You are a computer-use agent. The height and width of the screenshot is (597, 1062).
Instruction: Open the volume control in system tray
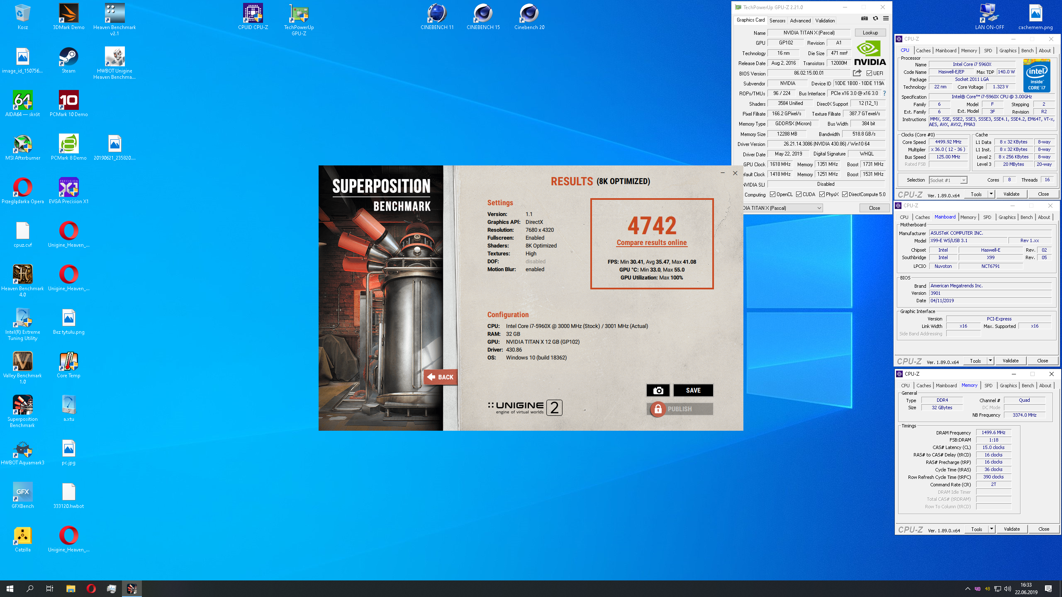coord(1008,589)
